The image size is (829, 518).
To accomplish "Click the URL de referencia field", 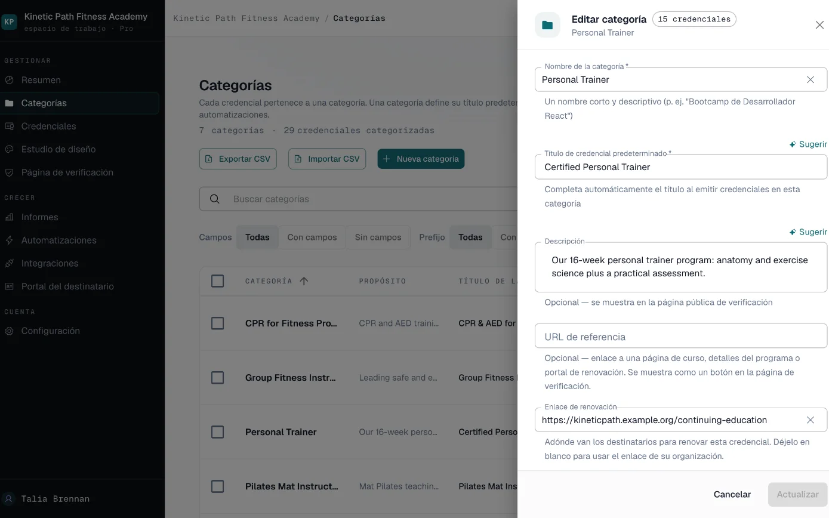I will pos(681,336).
